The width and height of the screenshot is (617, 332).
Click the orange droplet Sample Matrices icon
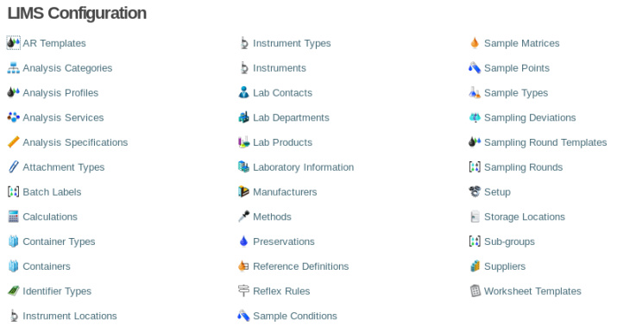(475, 43)
